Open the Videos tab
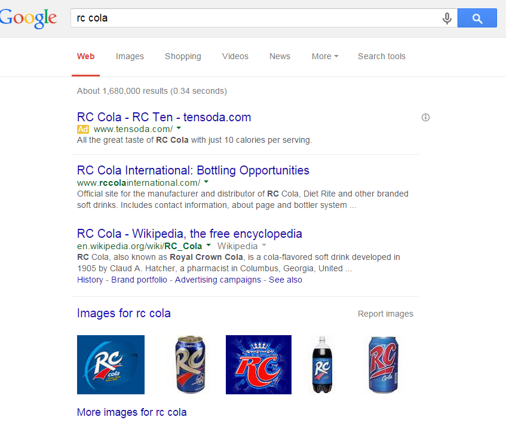The width and height of the screenshot is (506, 423). tap(235, 56)
